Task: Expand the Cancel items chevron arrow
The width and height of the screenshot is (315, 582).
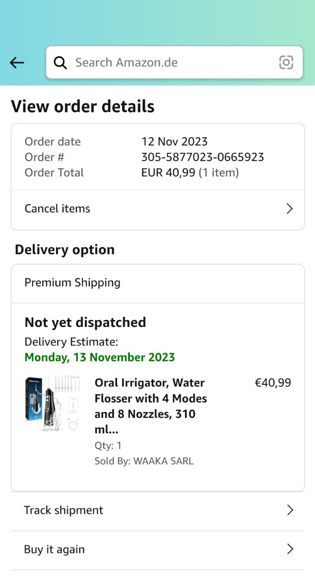Action: pos(289,209)
